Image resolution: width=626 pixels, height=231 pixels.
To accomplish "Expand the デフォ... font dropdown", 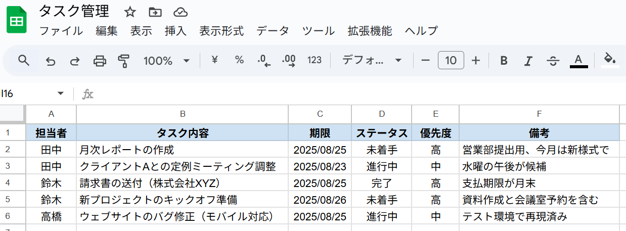I will coord(372,61).
